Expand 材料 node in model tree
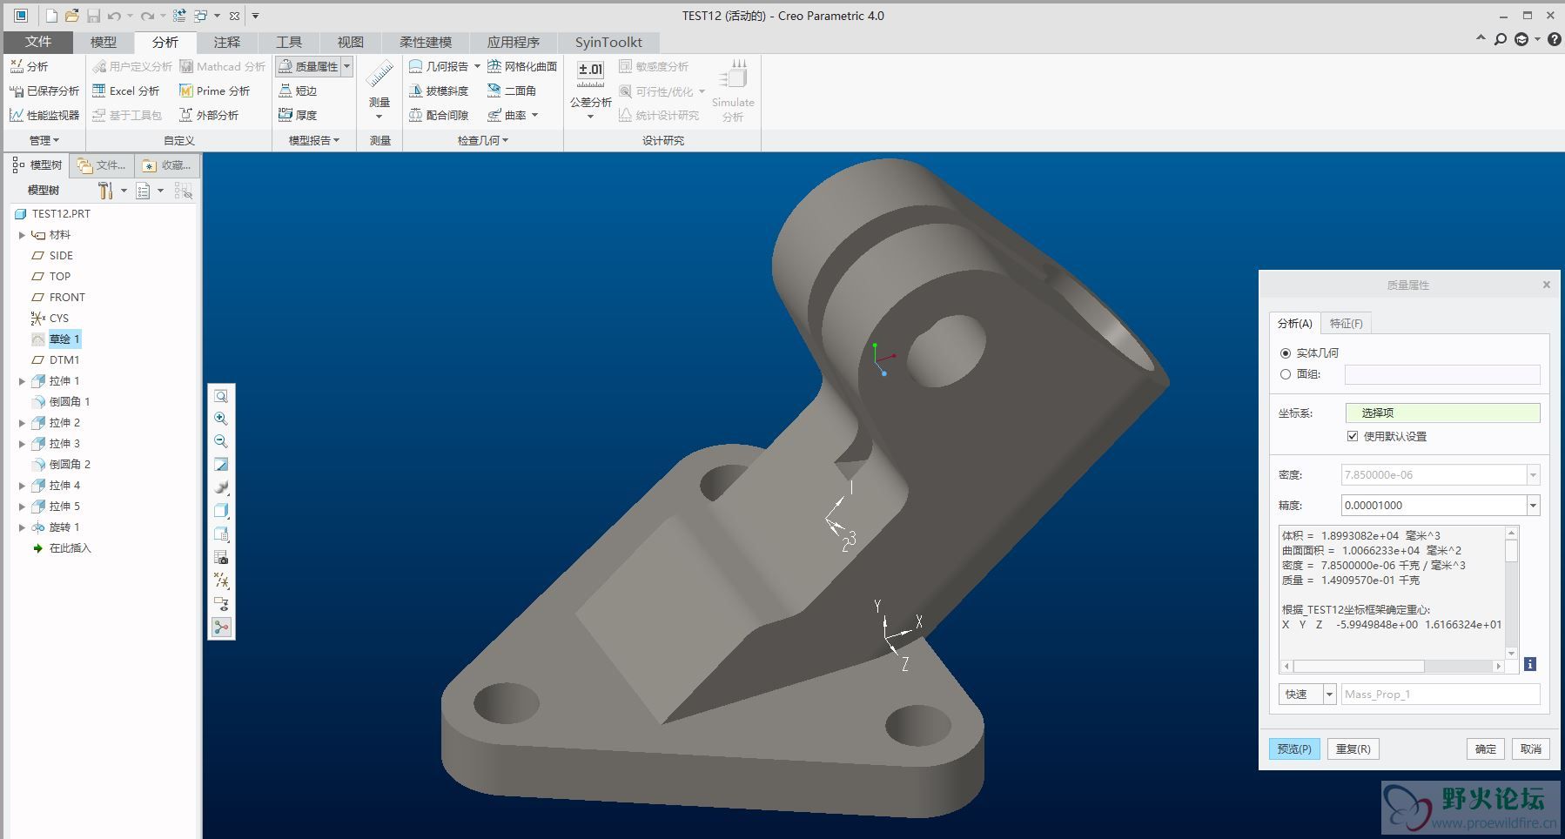 point(22,235)
